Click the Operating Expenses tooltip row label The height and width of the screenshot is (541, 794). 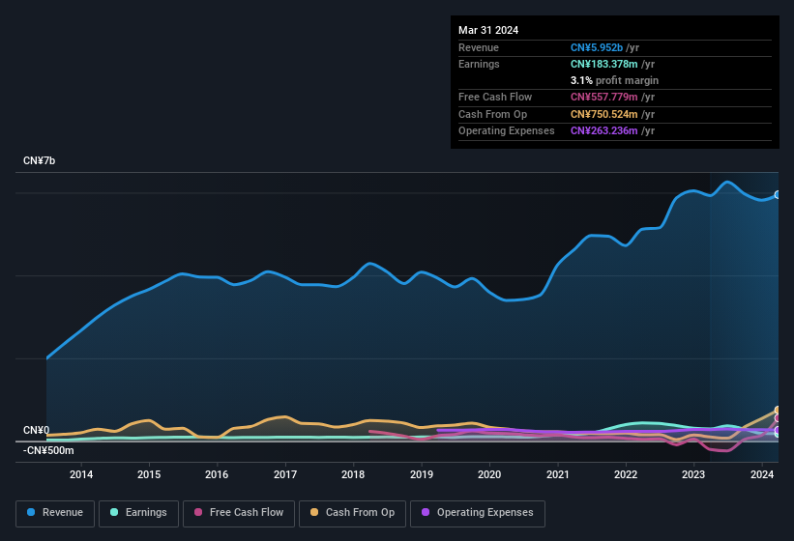(507, 131)
